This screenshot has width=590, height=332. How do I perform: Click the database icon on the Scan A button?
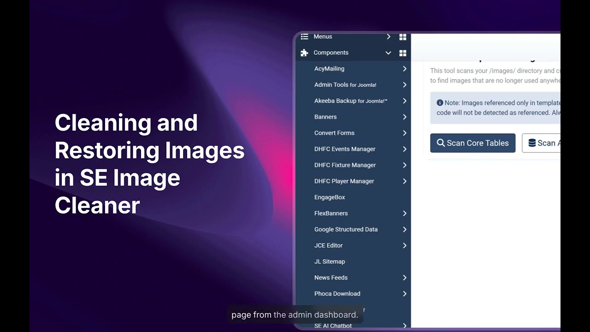[532, 143]
